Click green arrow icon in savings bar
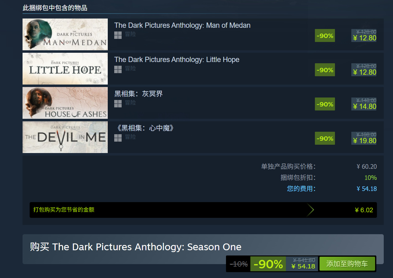This screenshot has width=393, height=278. point(311,210)
